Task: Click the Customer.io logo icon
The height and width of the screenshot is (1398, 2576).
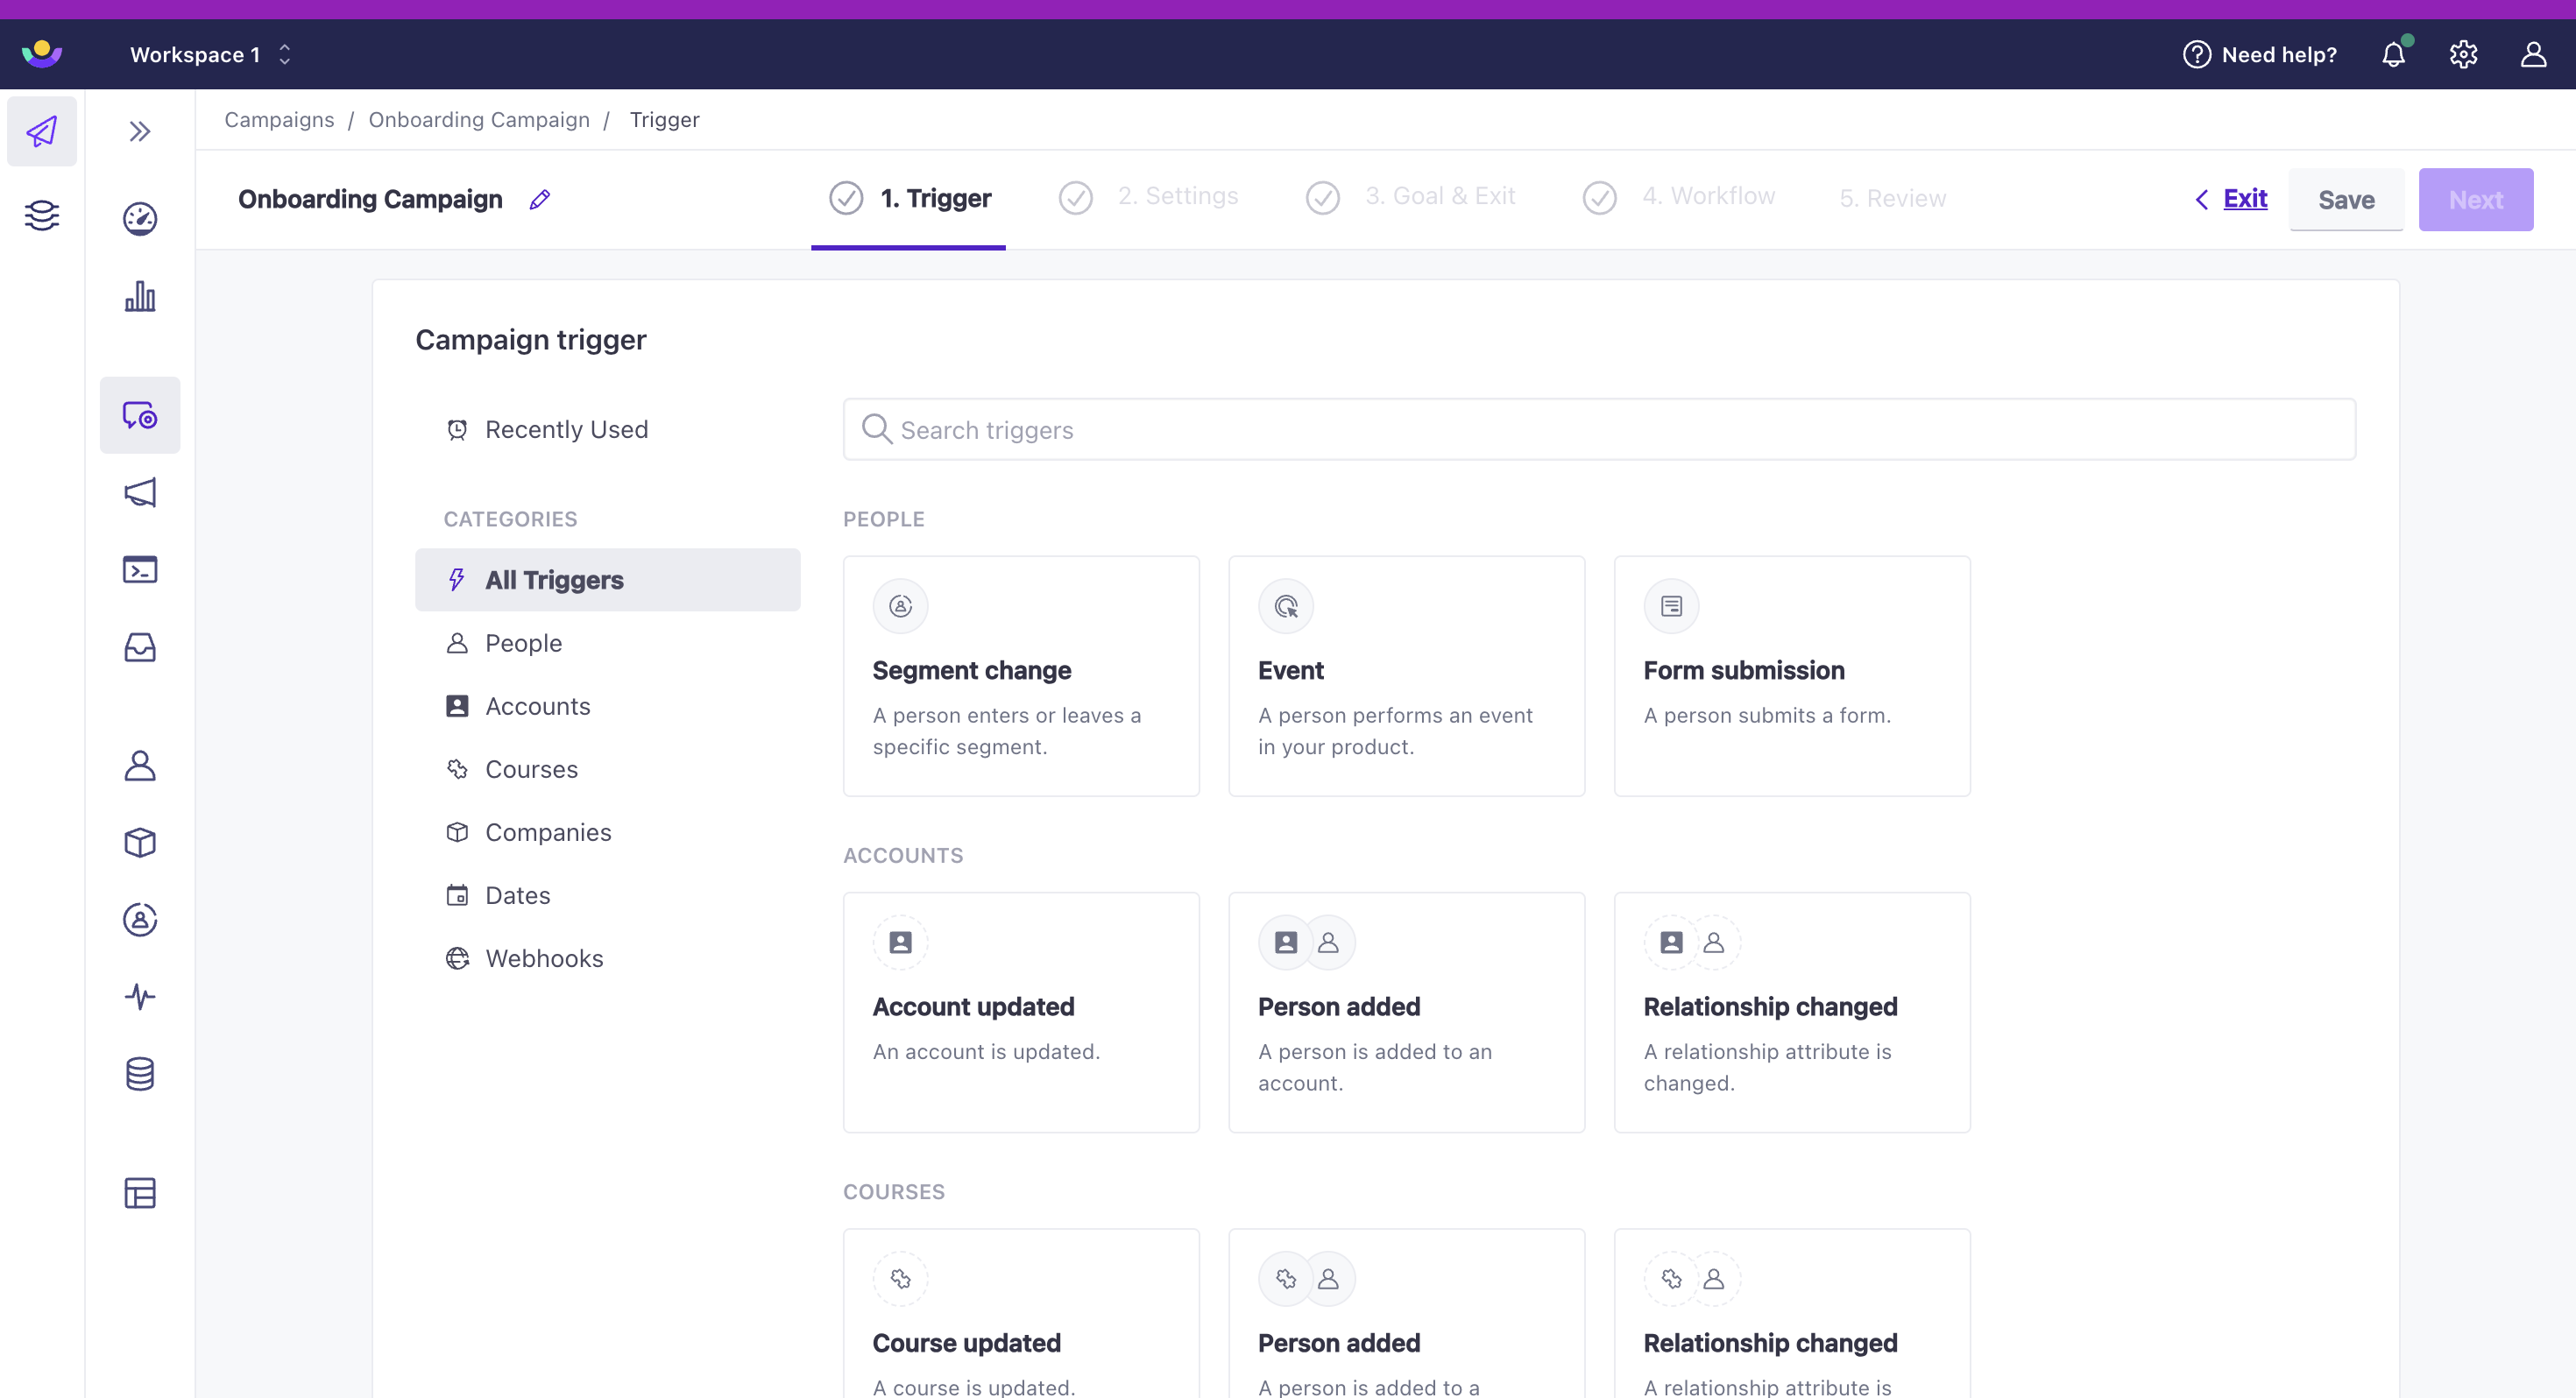Action: 42,54
